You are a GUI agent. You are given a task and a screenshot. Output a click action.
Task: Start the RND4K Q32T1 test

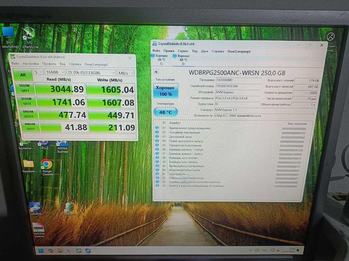click(29, 114)
